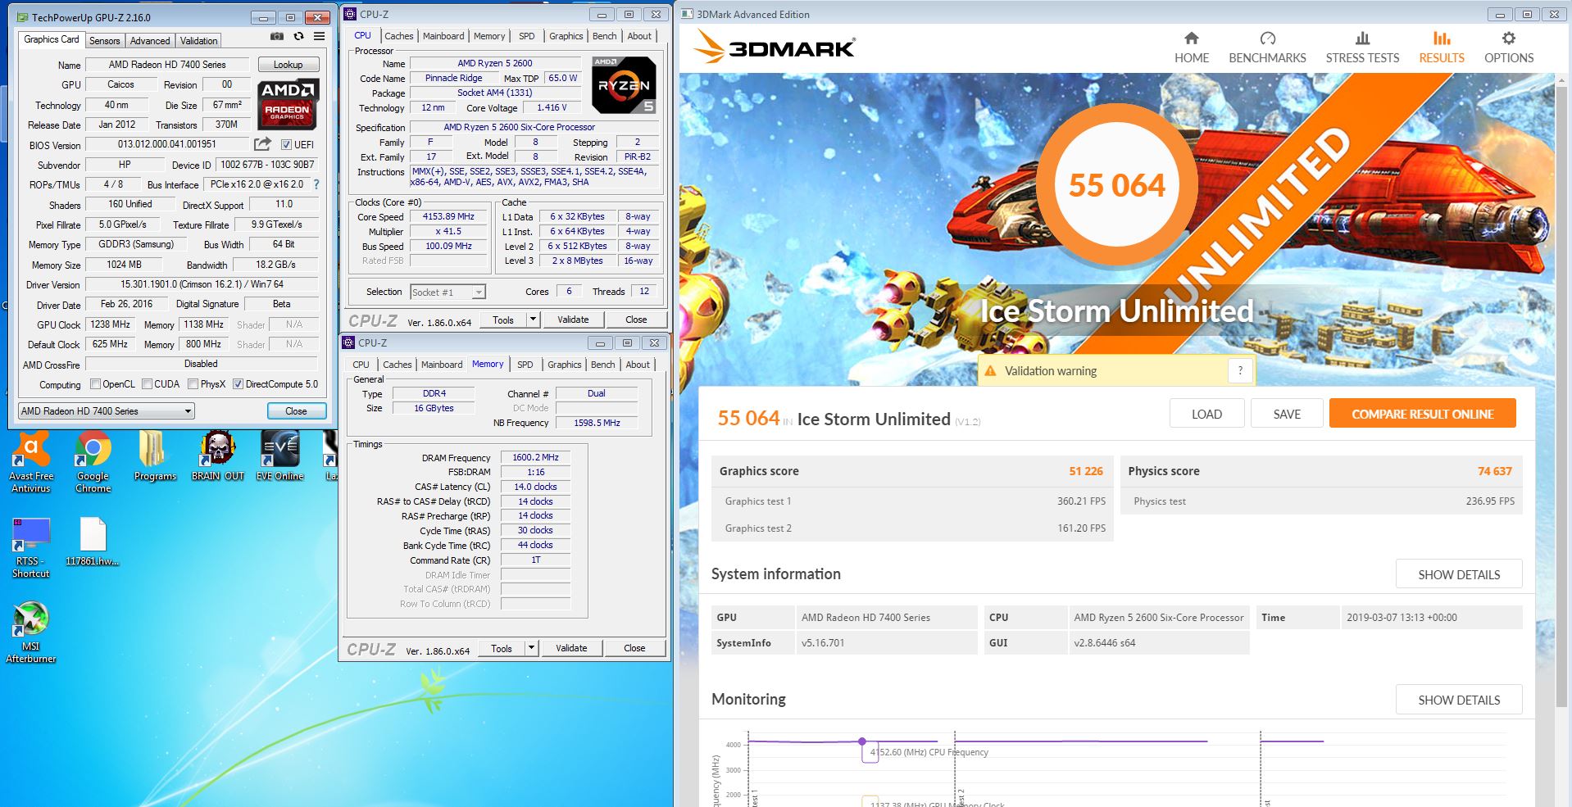Click the Physics score value 74 637

click(1494, 471)
